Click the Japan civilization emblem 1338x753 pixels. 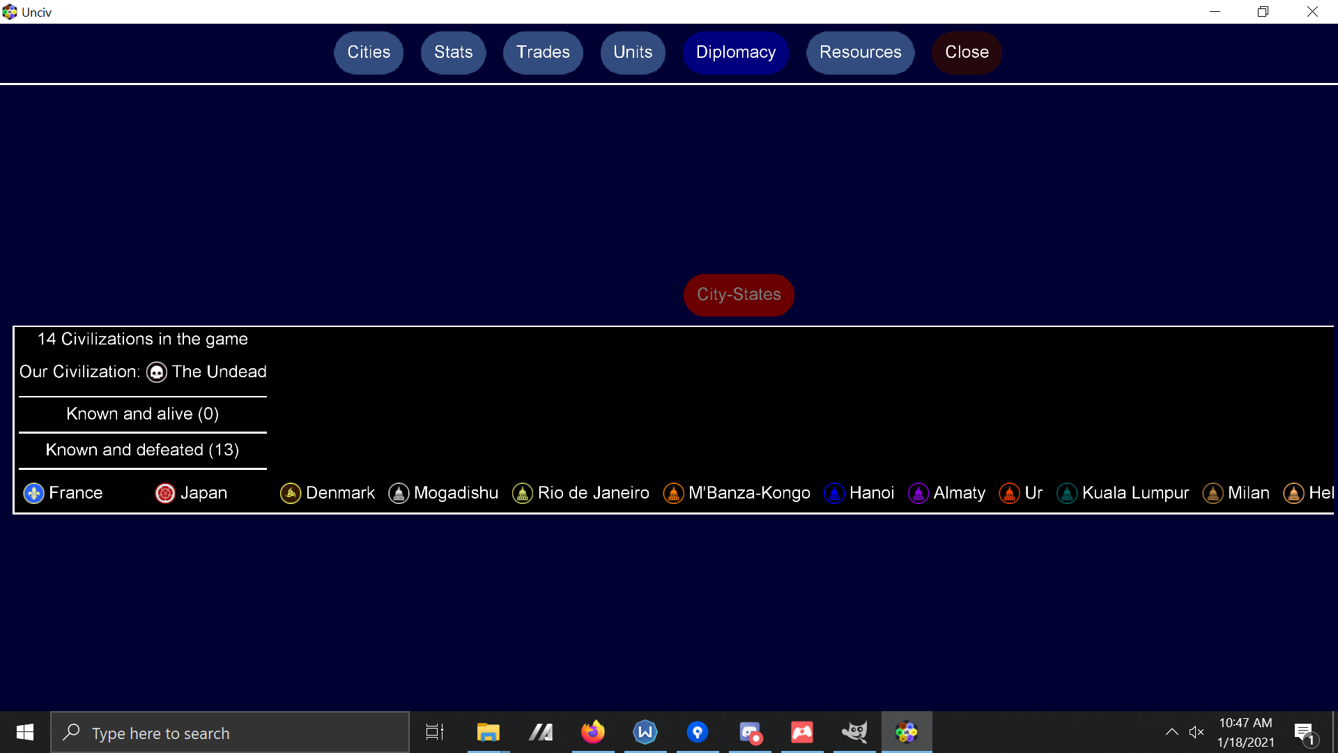tap(164, 493)
